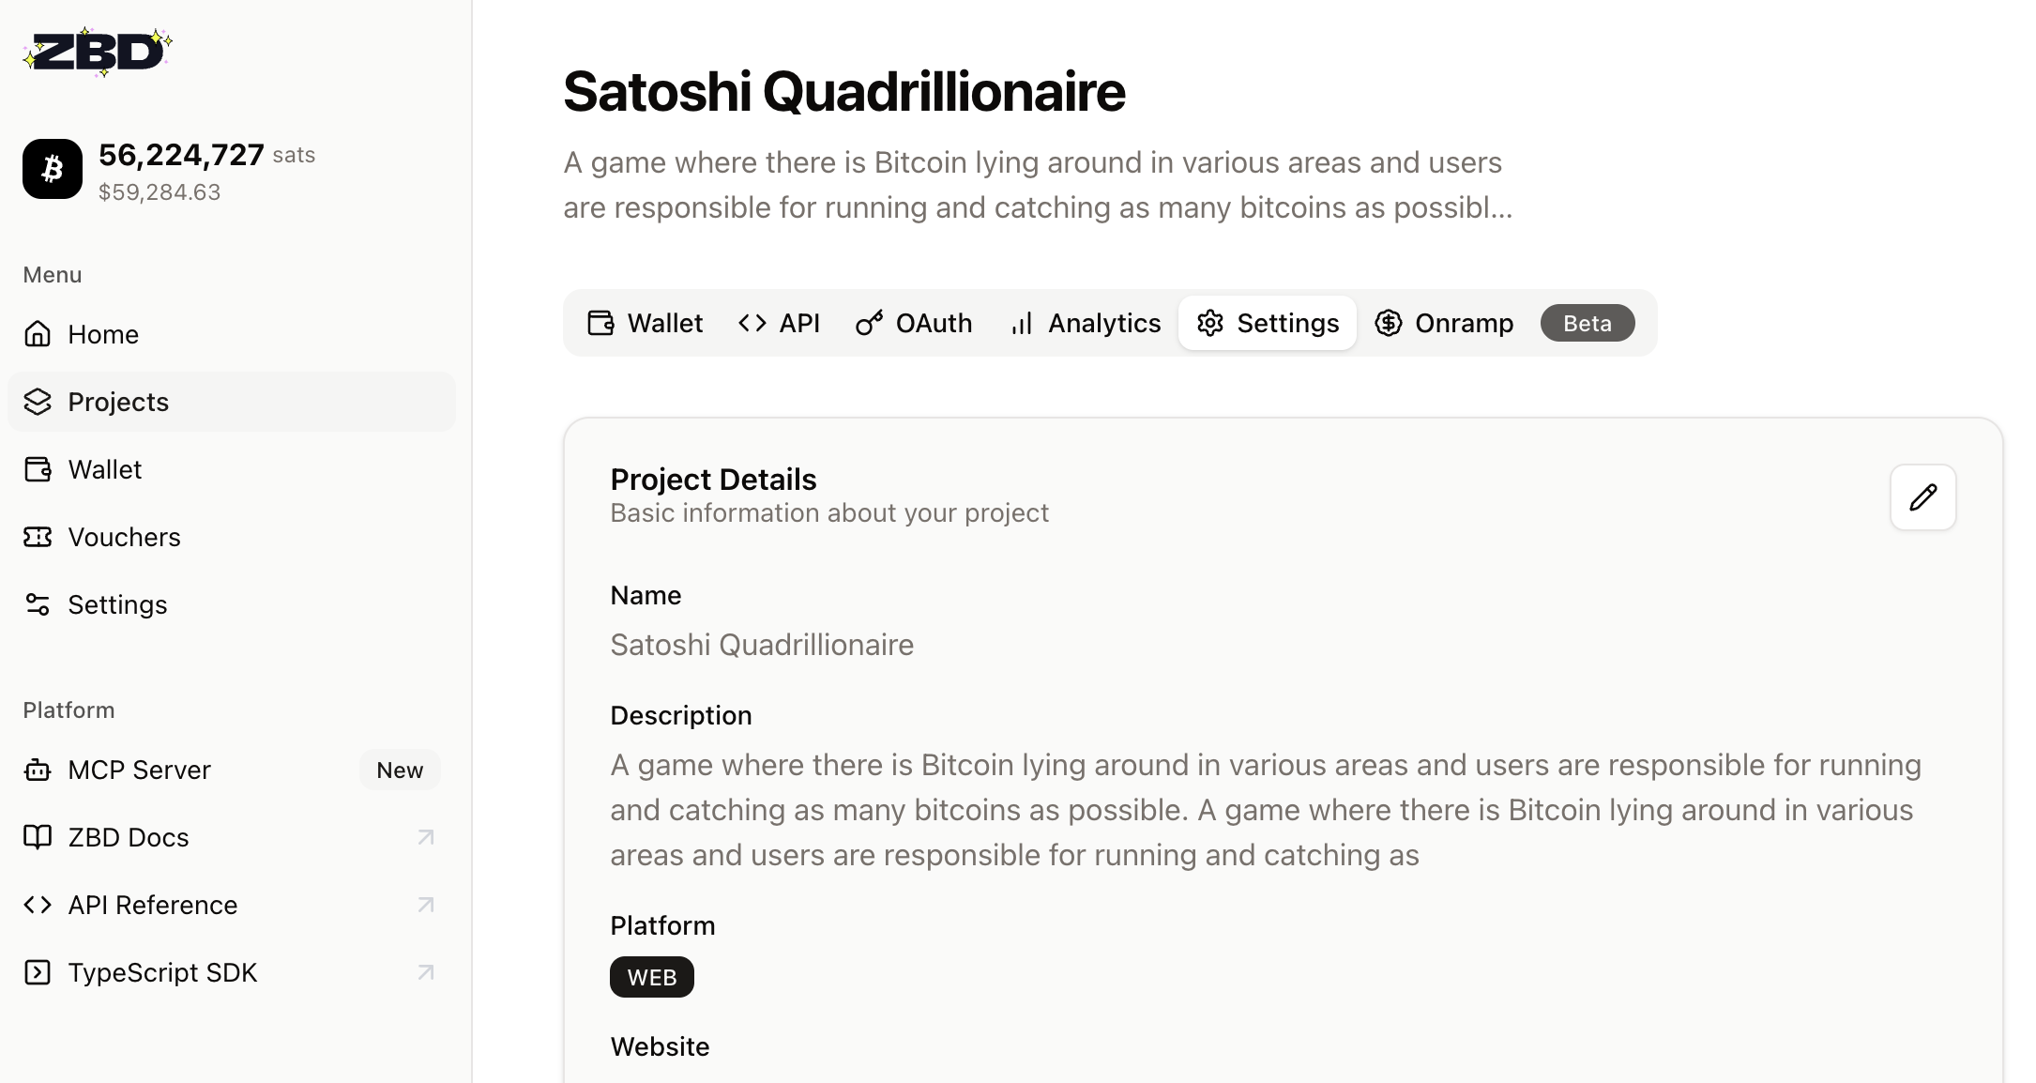Screen dimensions: 2036x1083
Task: Click the MCP Server robot icon
Action: 38,770
